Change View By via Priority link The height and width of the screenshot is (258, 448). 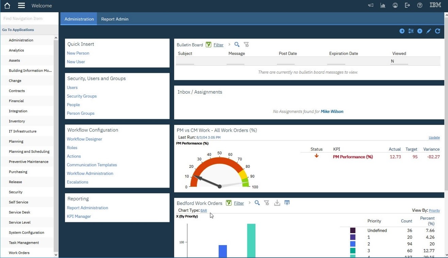click(434, 211)
